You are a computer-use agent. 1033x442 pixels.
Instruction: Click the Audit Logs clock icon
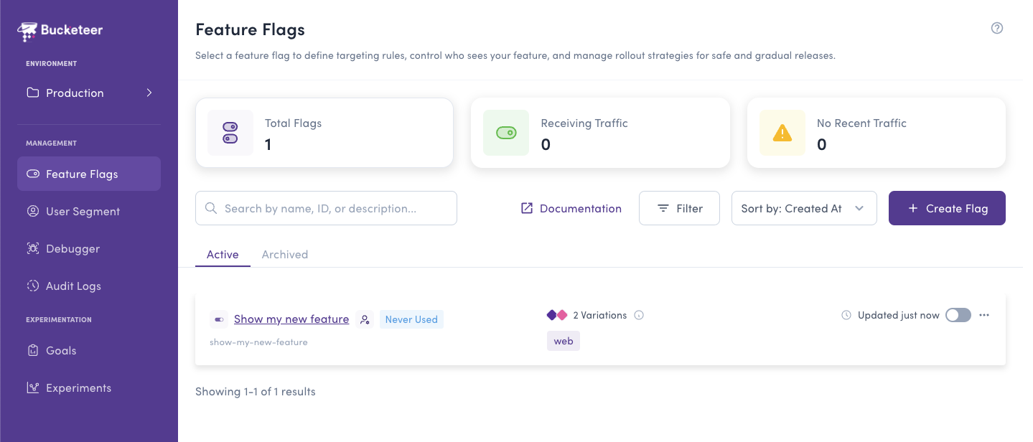pos(32,286)
